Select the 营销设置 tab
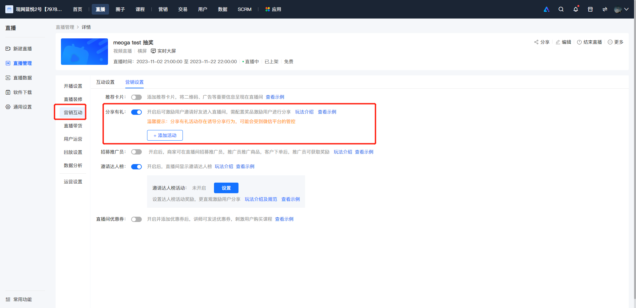Screen dimensions: 636x308 pyautogui.click(x=134, y=82)
